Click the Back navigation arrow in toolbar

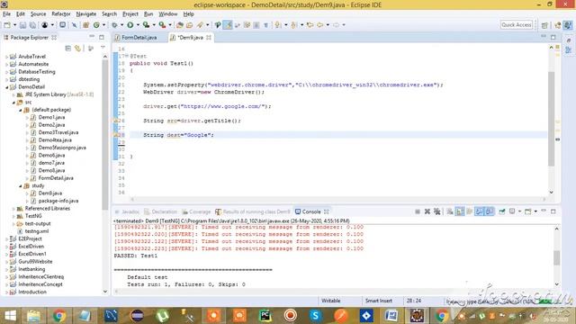[320, 25]
